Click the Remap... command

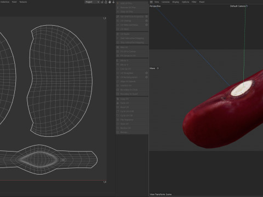132,132
